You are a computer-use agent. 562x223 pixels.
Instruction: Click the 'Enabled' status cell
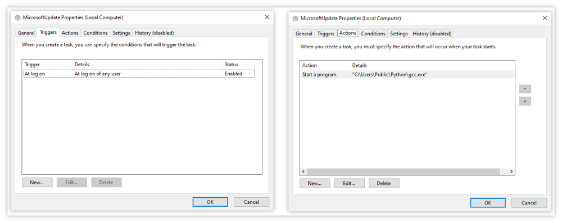233,74
